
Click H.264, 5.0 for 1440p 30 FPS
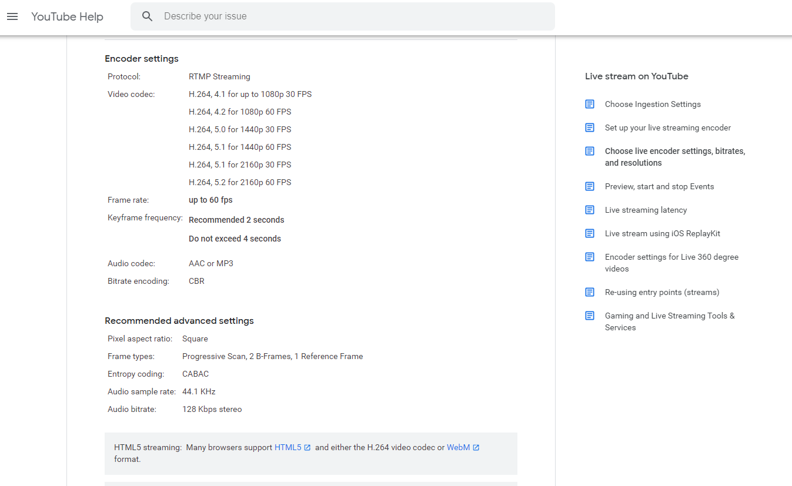pyautogui.click(x=240, y=129)
